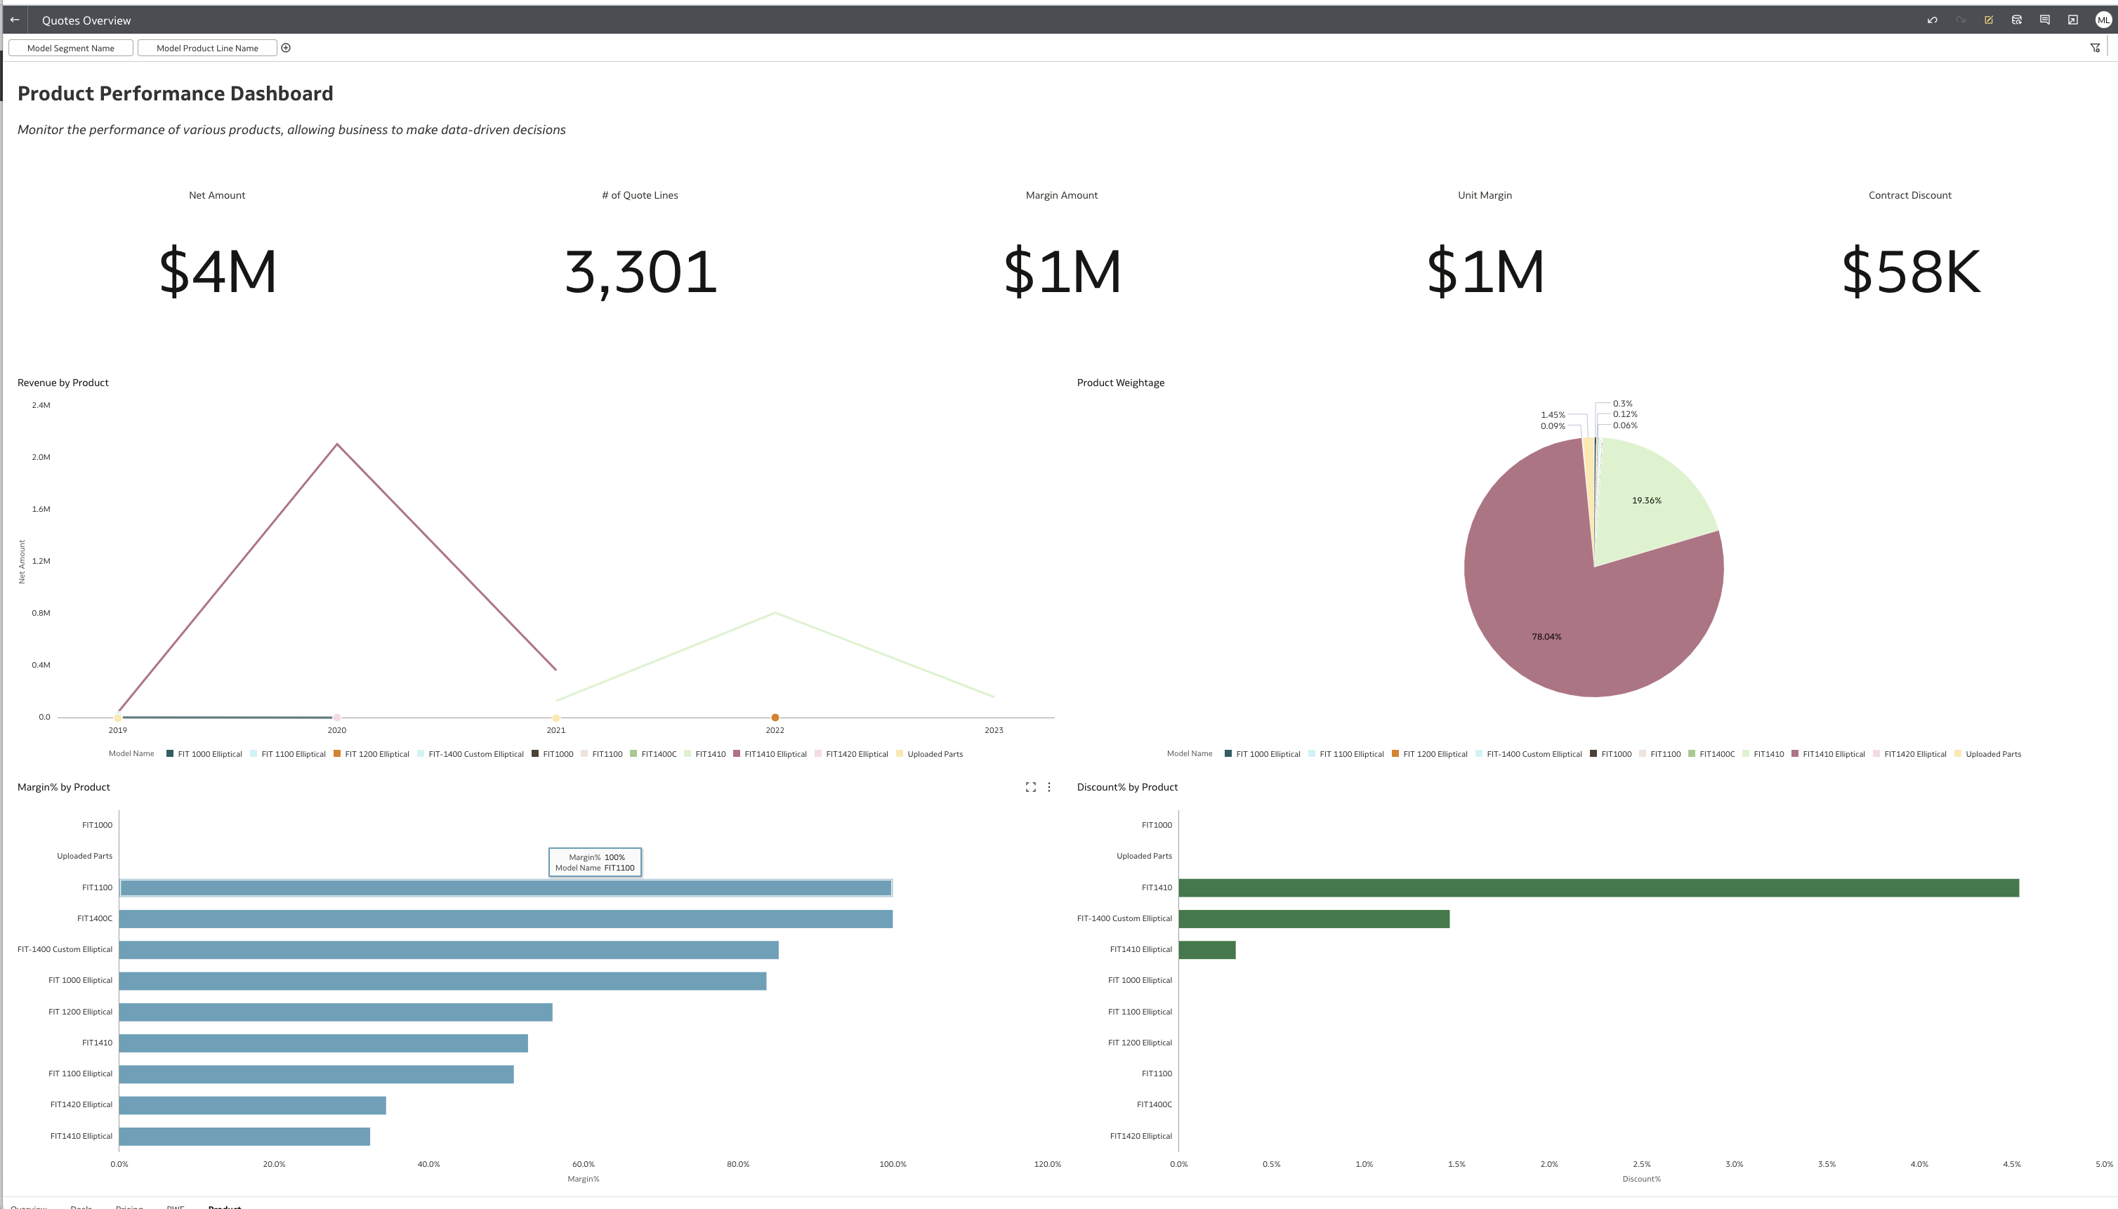Screen dimensions: 2118x1209
Task: Open Model Segment Name filter dropdown
Action: click(71, 48)
